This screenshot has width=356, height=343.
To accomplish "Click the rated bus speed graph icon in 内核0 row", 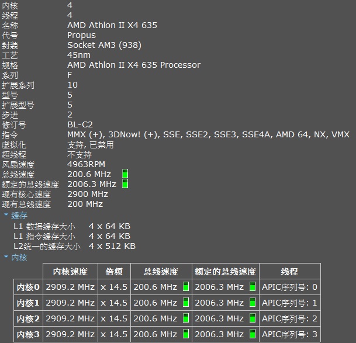I will click(x=253, y=286).
